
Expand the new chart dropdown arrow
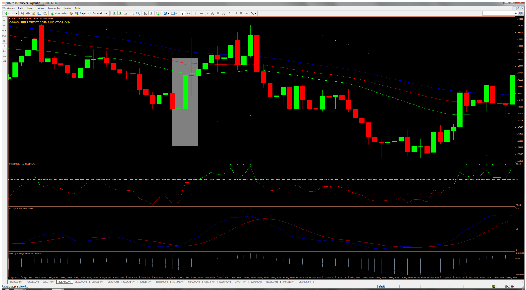coord(9,13)
